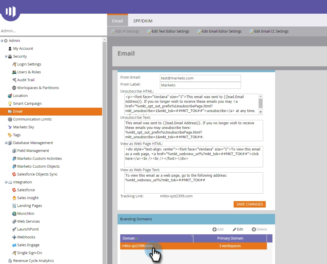Click the Login Settings keys icon
This screenshot has height=264, width=327.
point(14,64)
